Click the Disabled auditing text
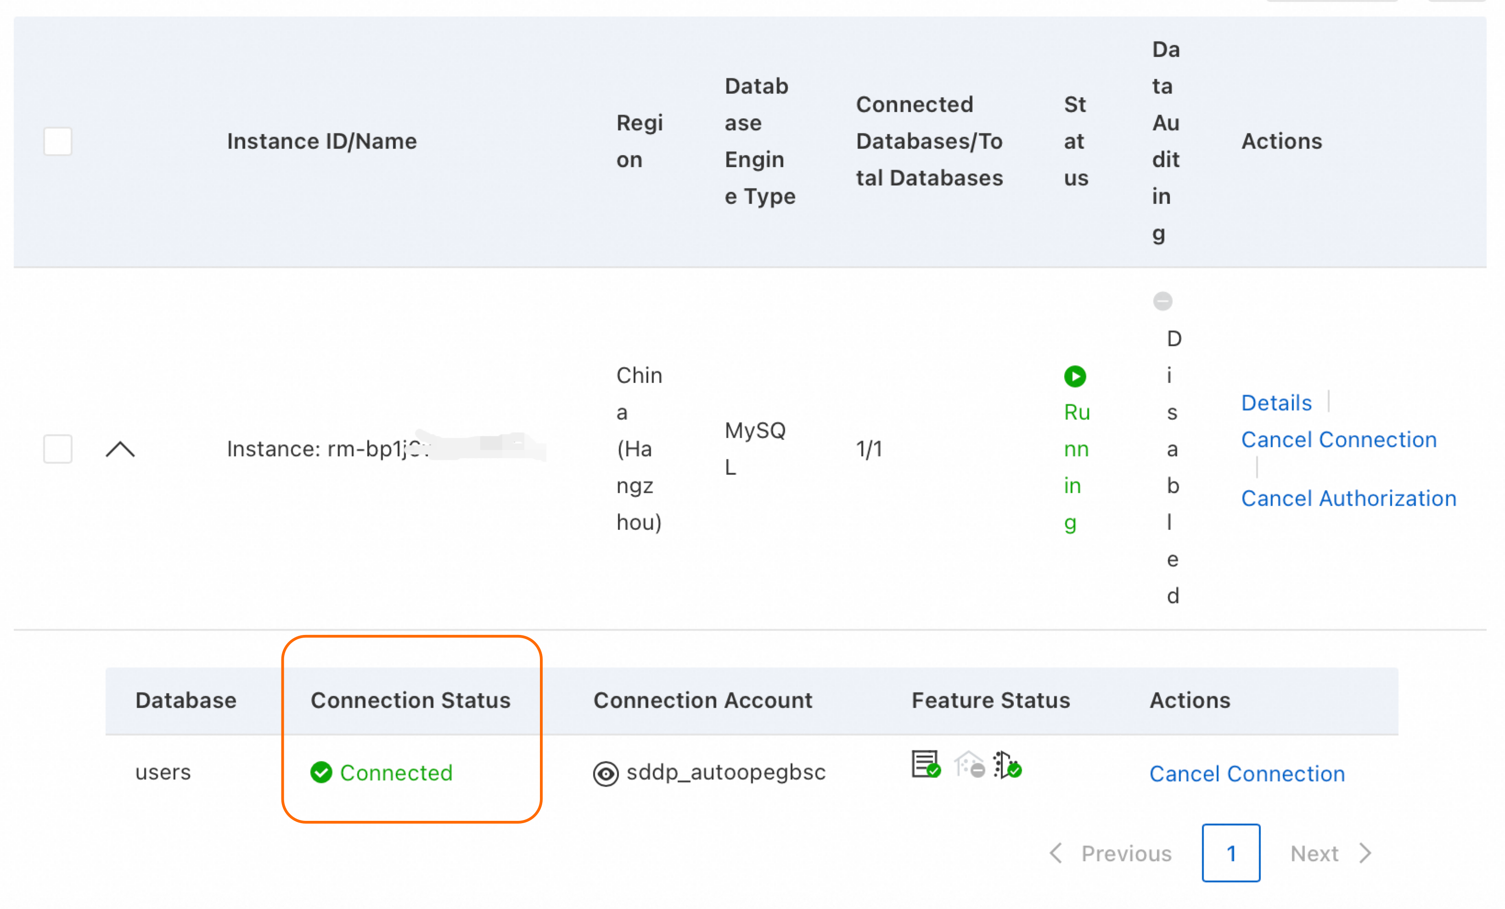This screenshot has width=1505, height=909. 1174,467
